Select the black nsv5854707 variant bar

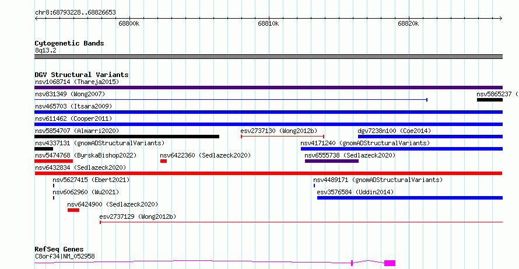click(127, 137)
